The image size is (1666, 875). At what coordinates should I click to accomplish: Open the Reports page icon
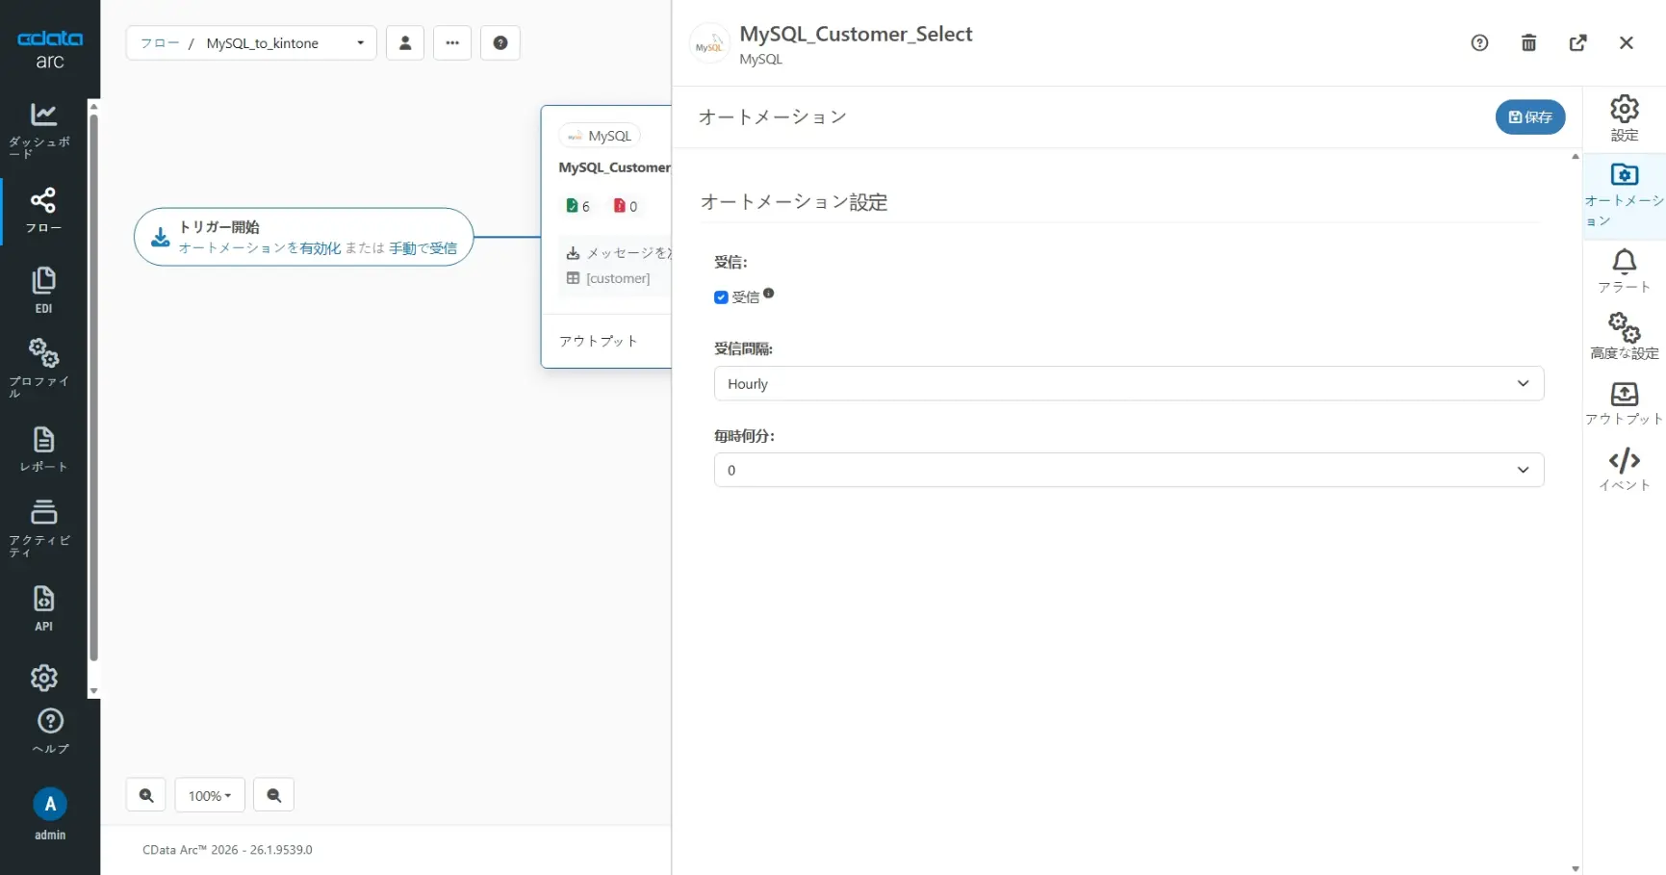[x=43, y=449]
